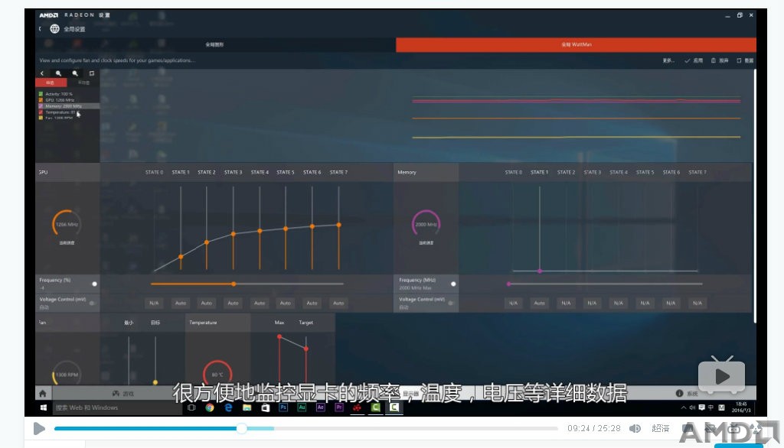The width and height of the screenshot is (784, 448).
Task: Click the video player play button
Action: tap(39, 429)
